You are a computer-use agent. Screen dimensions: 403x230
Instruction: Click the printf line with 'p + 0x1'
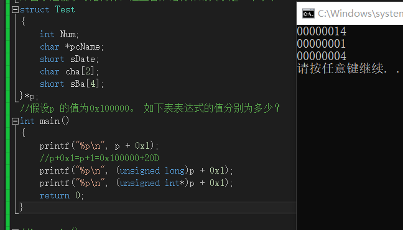coord(100,146)
